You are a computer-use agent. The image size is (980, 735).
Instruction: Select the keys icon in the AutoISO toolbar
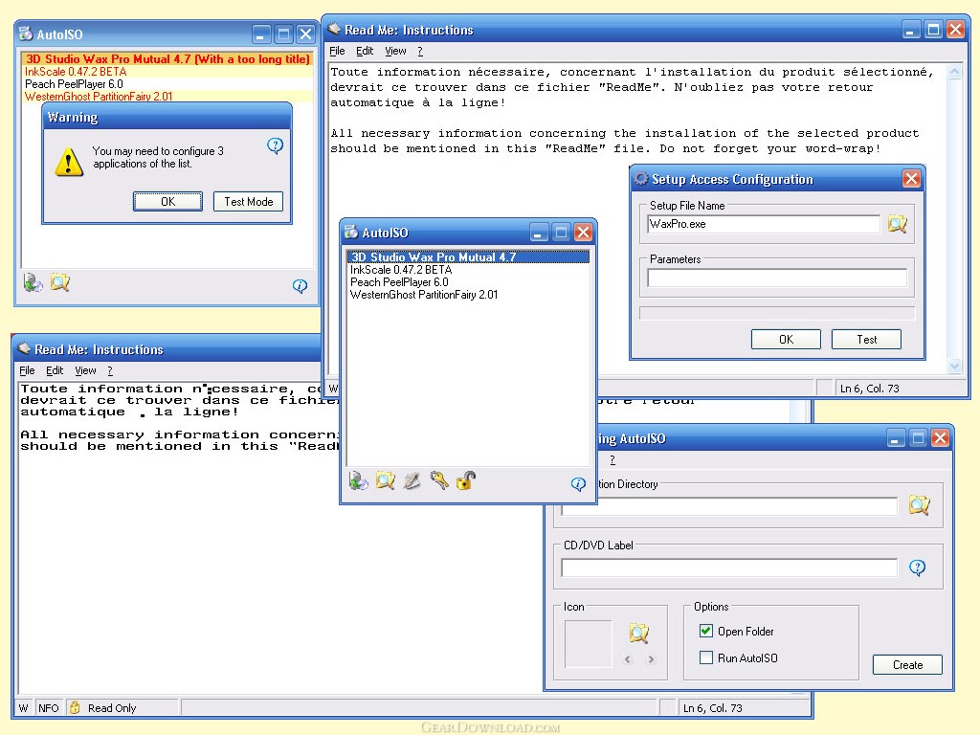[x=438, y=480]
